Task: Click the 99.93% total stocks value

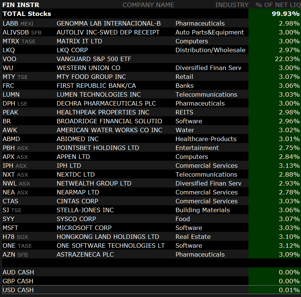Action: point(285,14)
